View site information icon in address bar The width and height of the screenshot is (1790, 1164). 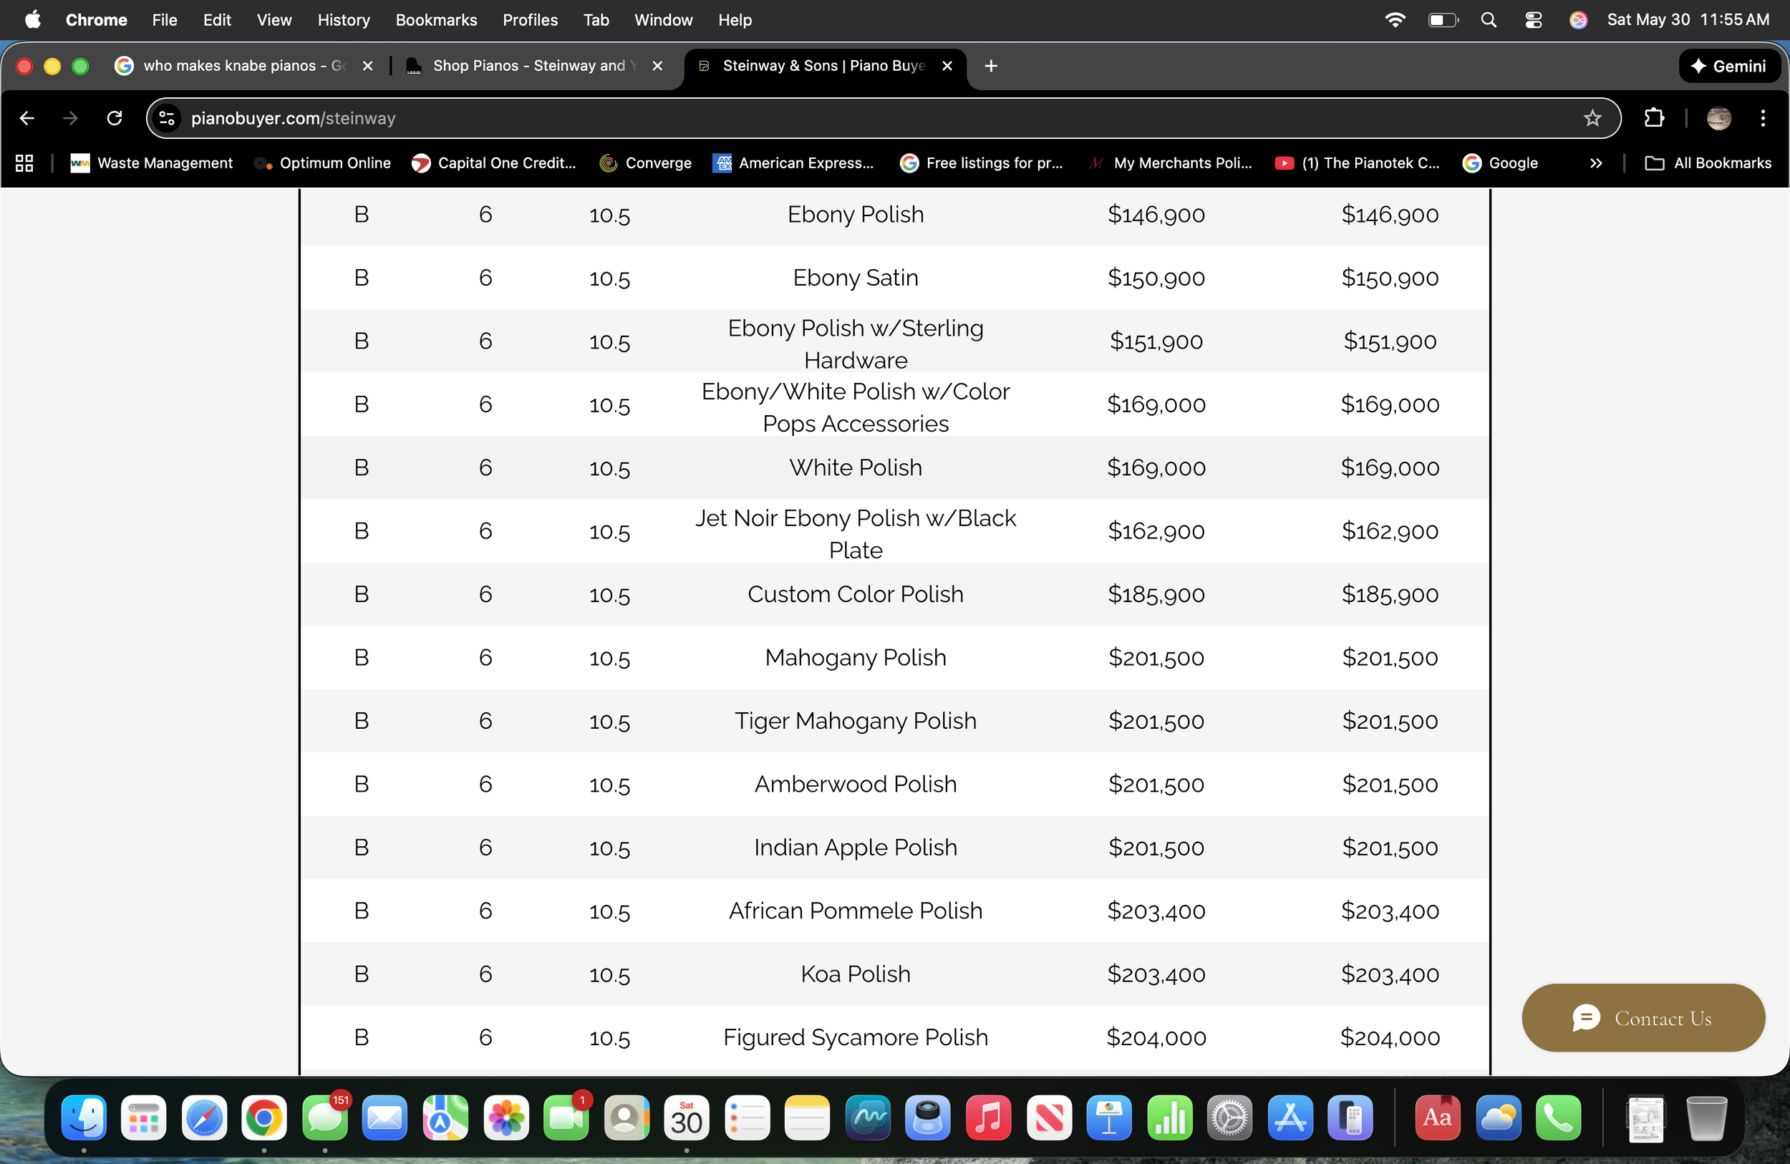[x=167, y=118]
